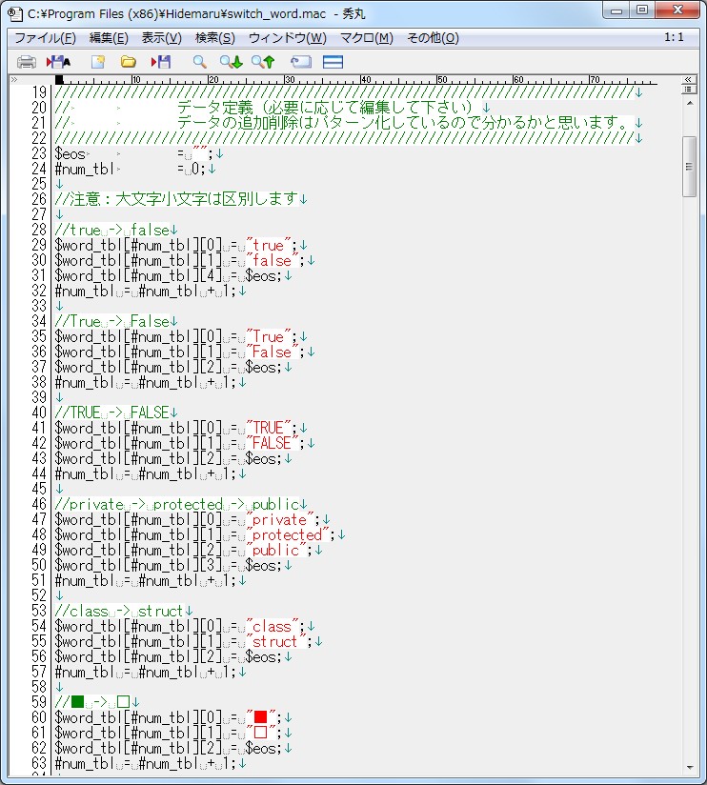Click the slash divider on line 19

345,92
